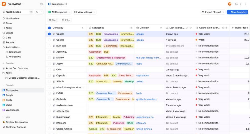Check the Disney row checkbox
The height and width of the screenshot is (134, 250).
tap(49, 58)
